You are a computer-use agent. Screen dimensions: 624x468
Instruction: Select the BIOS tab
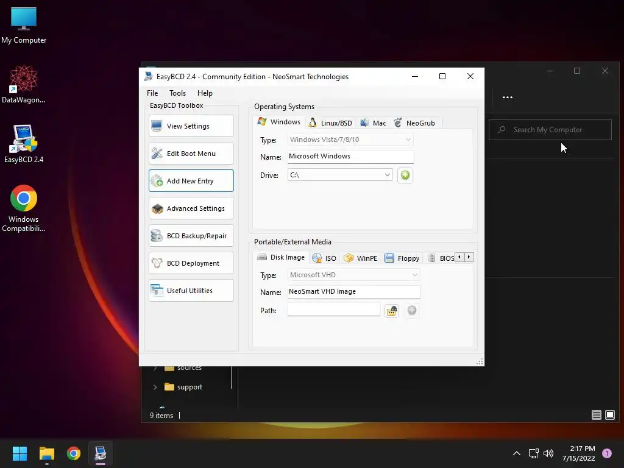[x=441, y=258]
